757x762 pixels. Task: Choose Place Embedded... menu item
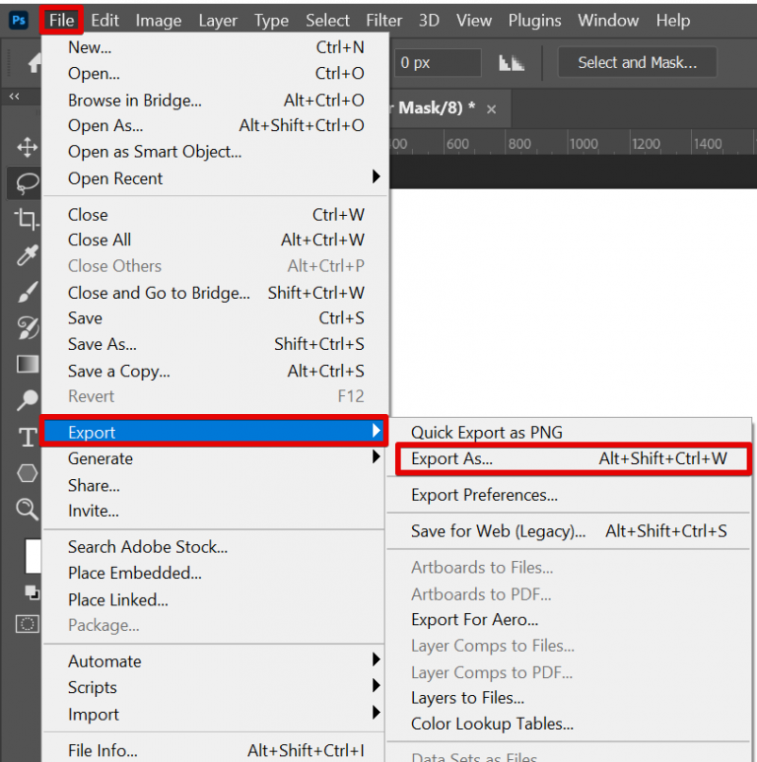214,573
